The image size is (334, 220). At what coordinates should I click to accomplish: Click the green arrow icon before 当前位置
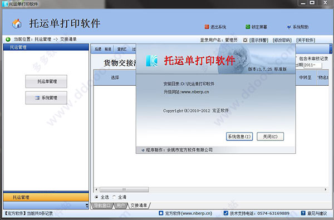pos(8,39)
